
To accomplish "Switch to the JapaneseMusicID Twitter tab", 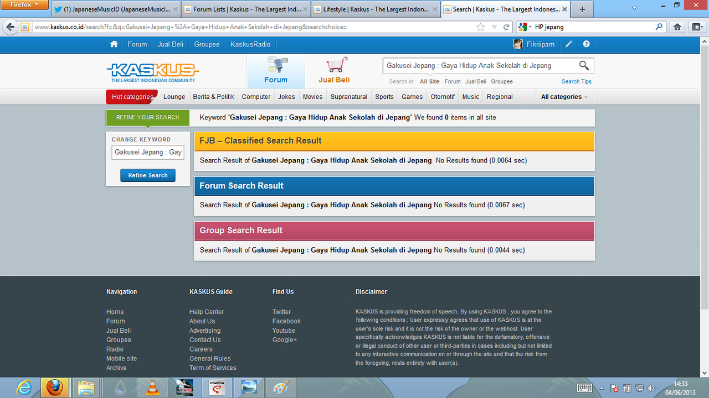I will click(x=116, y=9).
